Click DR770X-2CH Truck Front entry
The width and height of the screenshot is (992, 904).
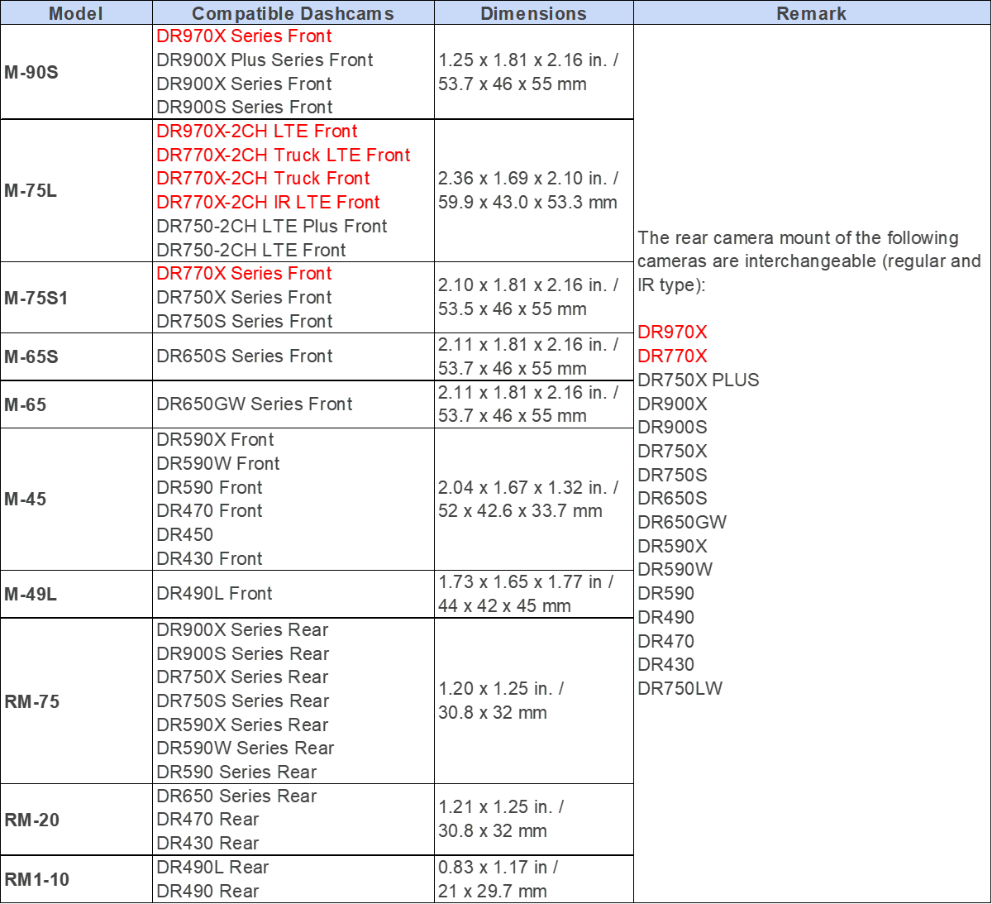pos(263,179)
